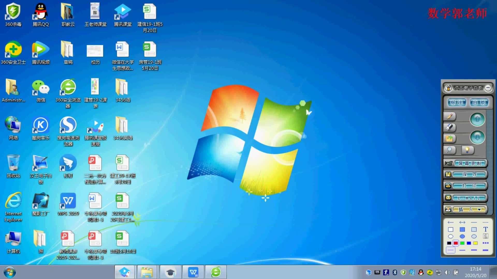Select the 腾讯视频 desktop icon
The height and width of the screenshot is (279, 497).
[x=41, y=53]
